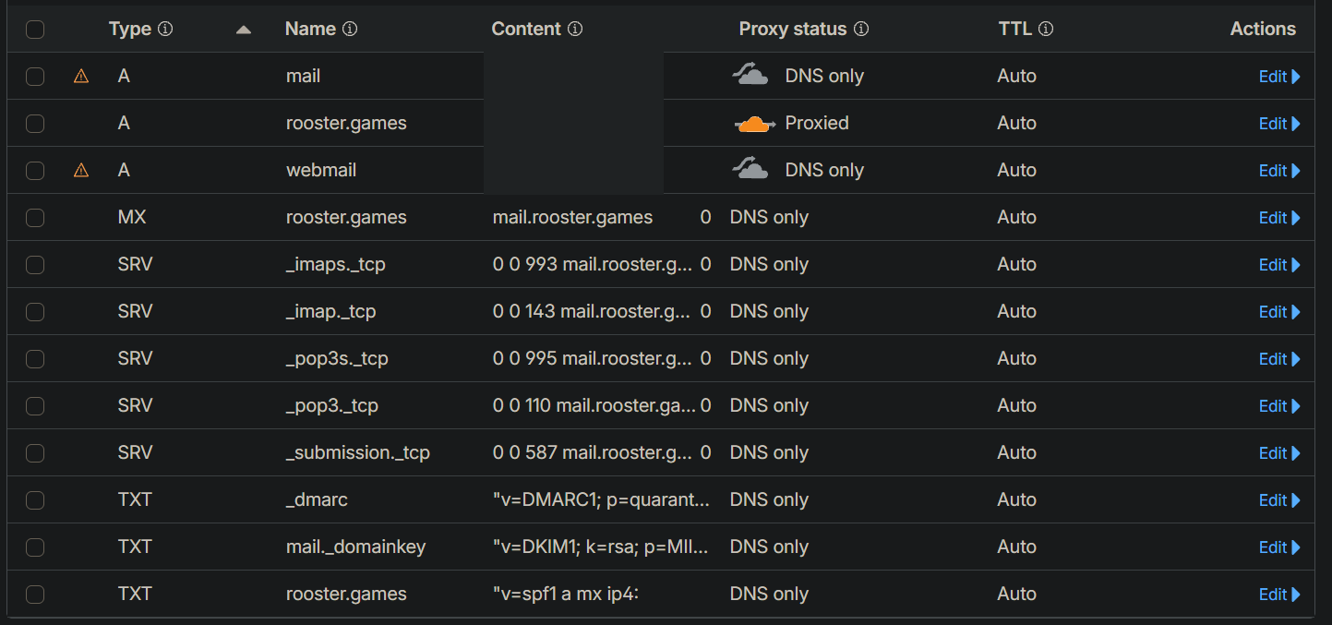
Task: Click the info icon beside Content header
Action: pos(575,30)
